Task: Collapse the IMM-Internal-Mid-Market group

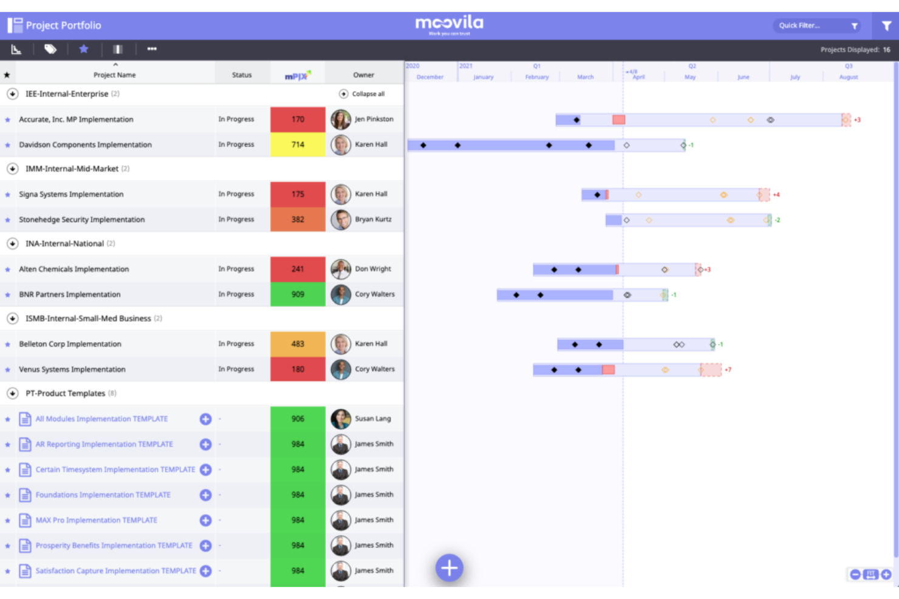Action: [12, 169]
